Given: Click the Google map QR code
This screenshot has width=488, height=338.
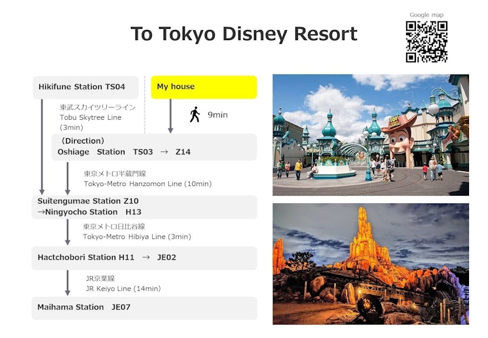Looking at the screenshot, I should click(x=426, y=41).
